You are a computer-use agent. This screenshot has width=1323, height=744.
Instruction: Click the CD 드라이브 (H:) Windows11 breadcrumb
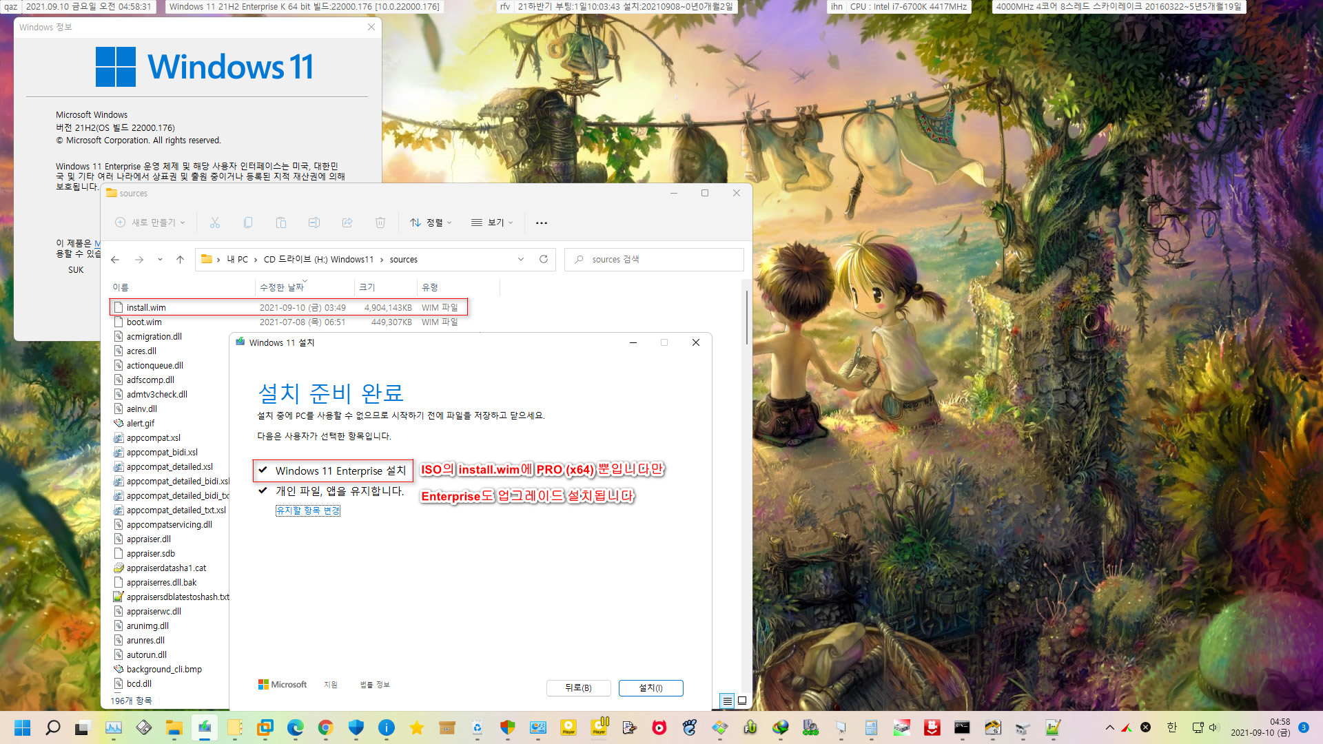[x=318, y=260]
